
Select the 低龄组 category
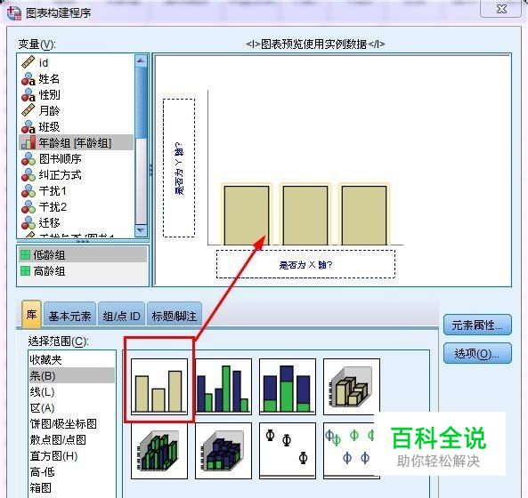(x=83, y=254)
